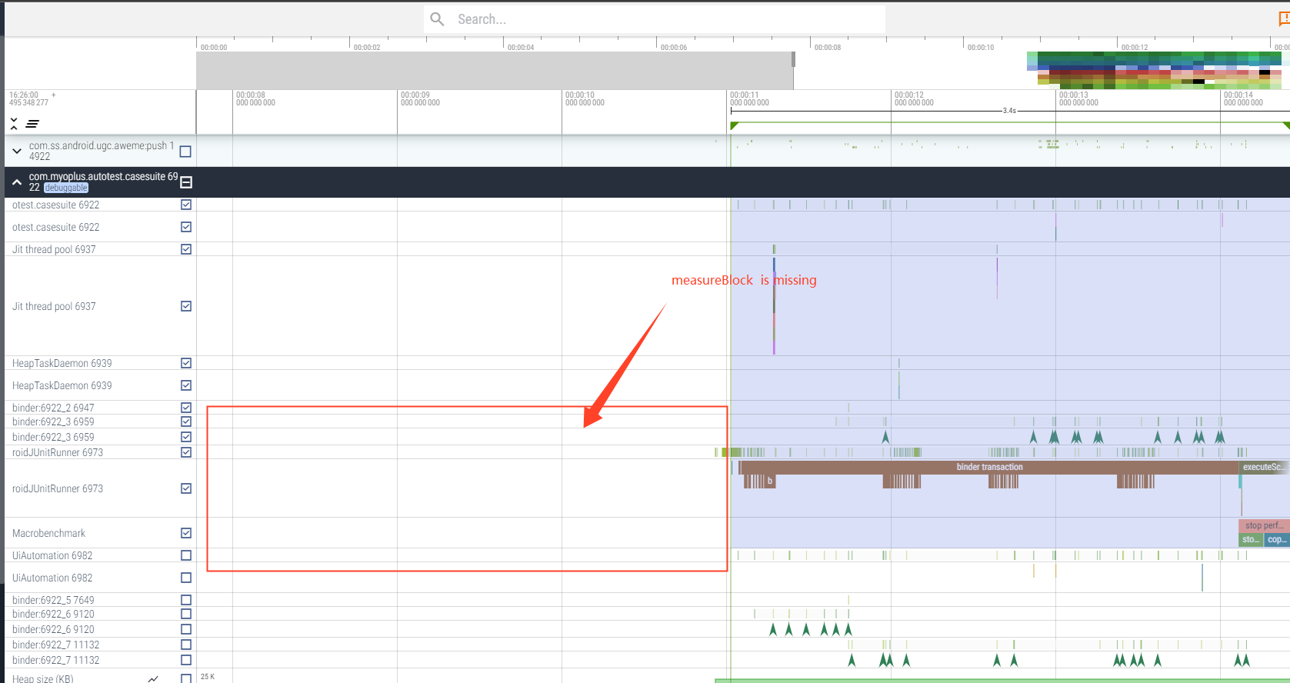The width and height of the screenshot is (1290, 683).
Task: Expand the com.ss.android.ugc.aweme:push process group
Action: (17, 152)
